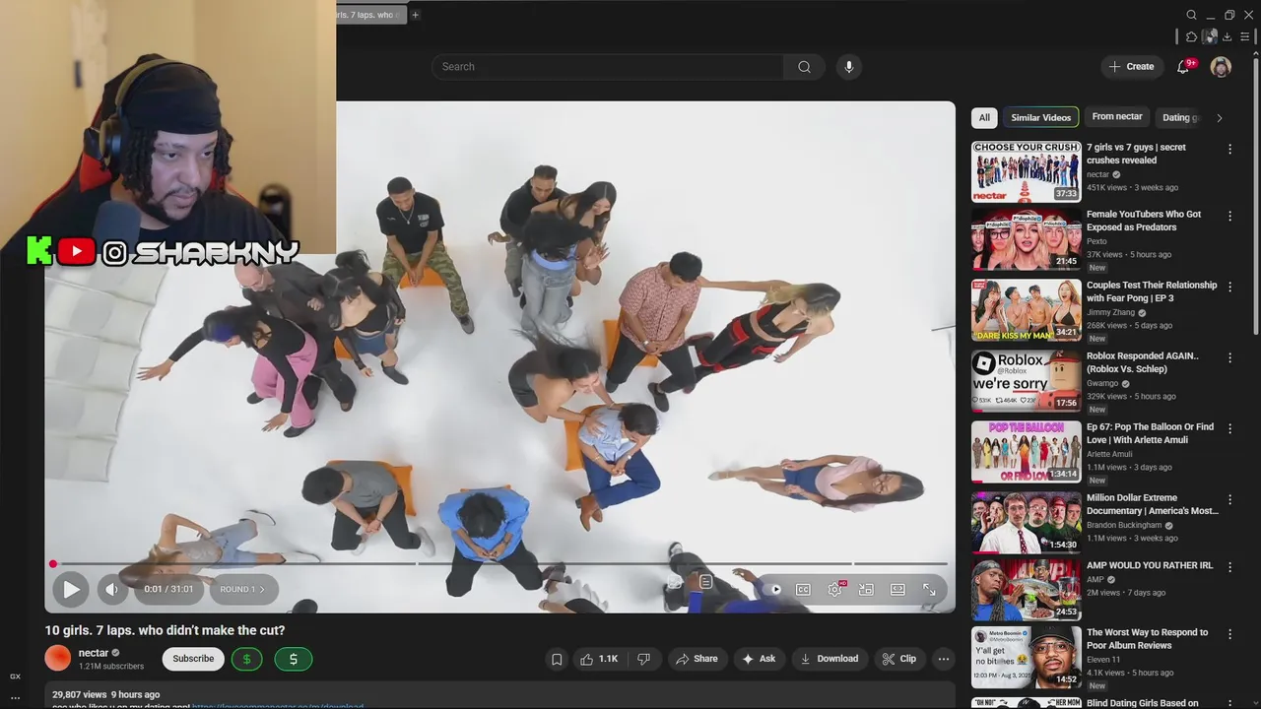The image size is (1261, 709).
Task: Toggle closed captions CC button
Action: pyautogui.click(x=803, y=590)
